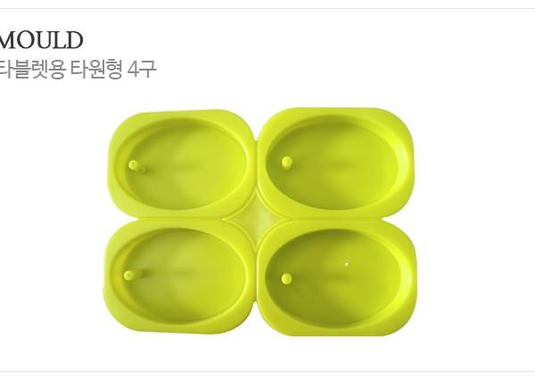Click the diamond-shaped connector joining the four moulds
Viewport: 535px width, 381px height.
[x=254, y=218]
